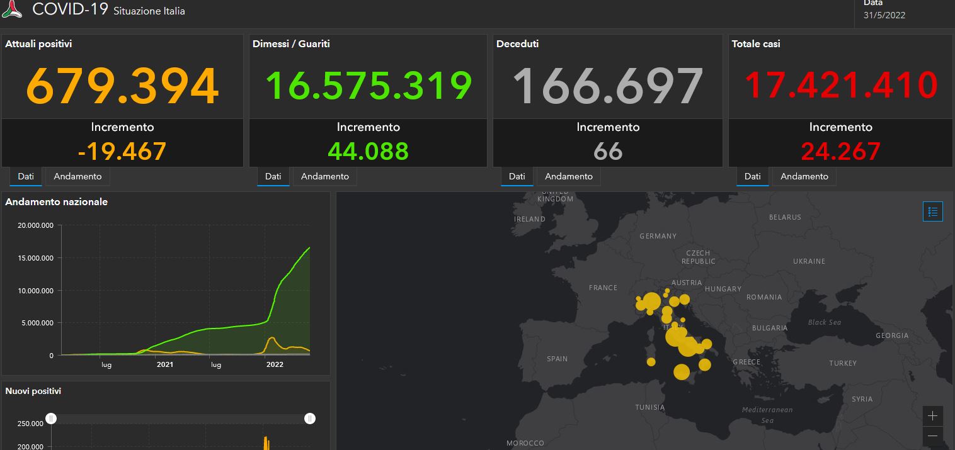955x450 pixels.
Task: Click the GREECE label on the map
Action: point(746,362)
